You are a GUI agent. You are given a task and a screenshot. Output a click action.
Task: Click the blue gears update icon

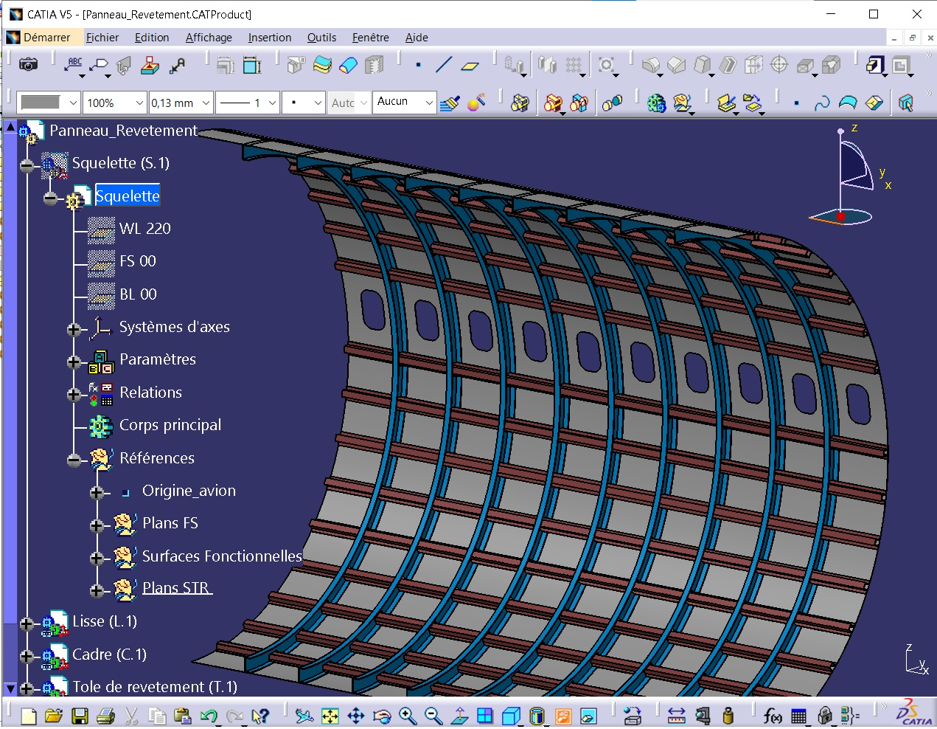pos(656,103)
